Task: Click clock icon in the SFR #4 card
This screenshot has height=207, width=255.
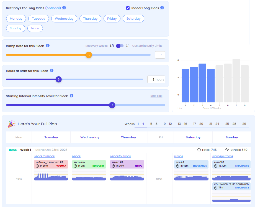Action: point(177,166)
